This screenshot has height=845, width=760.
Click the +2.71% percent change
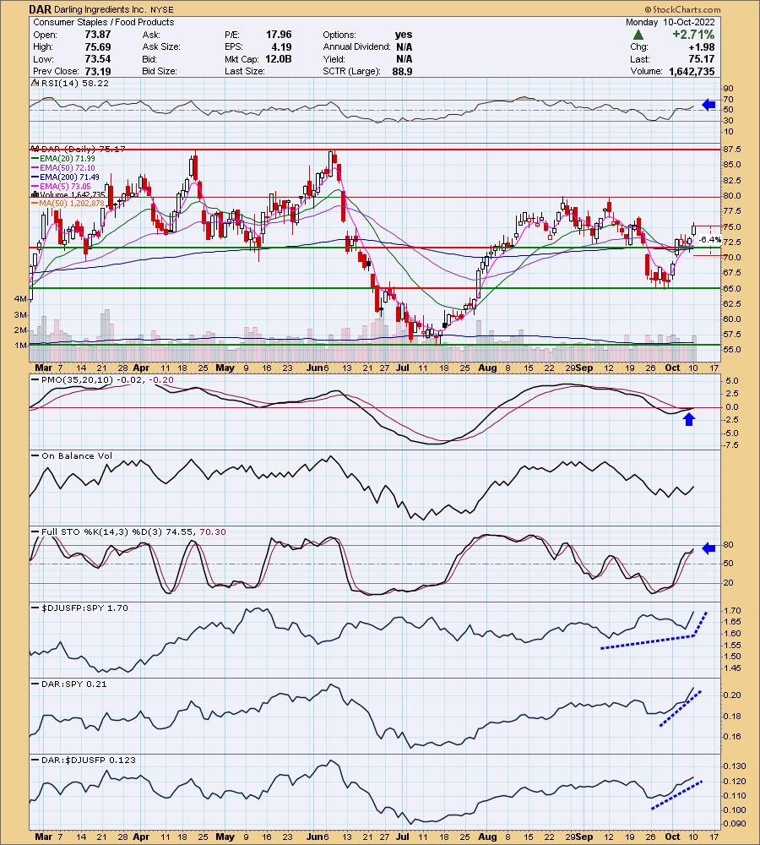pos(693,35)
